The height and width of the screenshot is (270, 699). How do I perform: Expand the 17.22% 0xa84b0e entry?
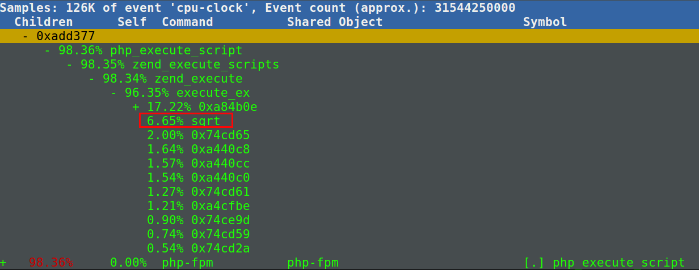click(x=137, y=107)
